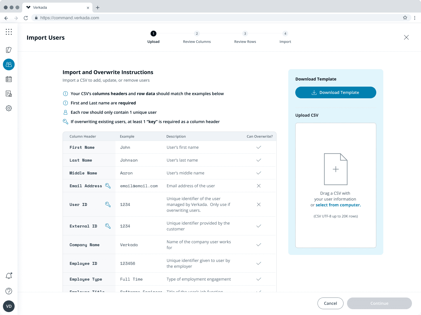Screen dimensions: 421x315
Task: Open the settings gear in sidebar
Action: [x=9, y=108]
